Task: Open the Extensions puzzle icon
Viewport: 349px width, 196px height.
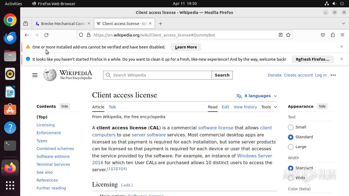Action: 333,35
